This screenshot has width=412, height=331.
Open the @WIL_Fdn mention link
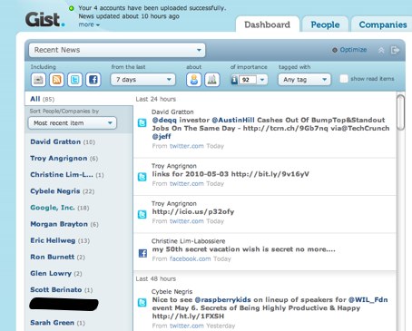[x=368, y=300]
